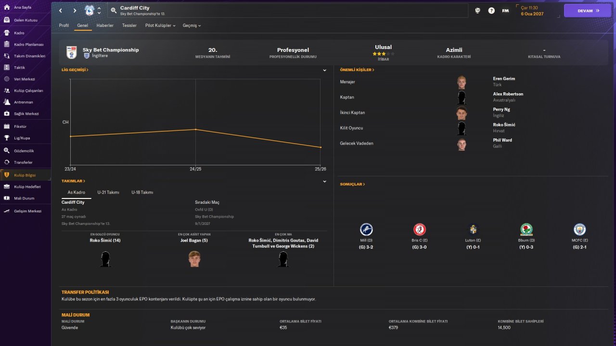
Task: Open the help question mark icon
Action: [491, 11]
